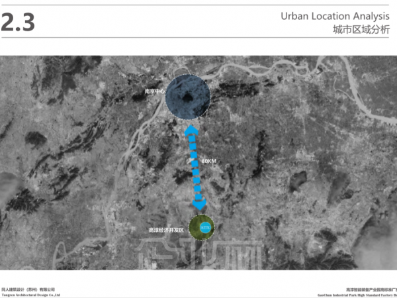Select the 80KM distance label

(x=209, y=161)
